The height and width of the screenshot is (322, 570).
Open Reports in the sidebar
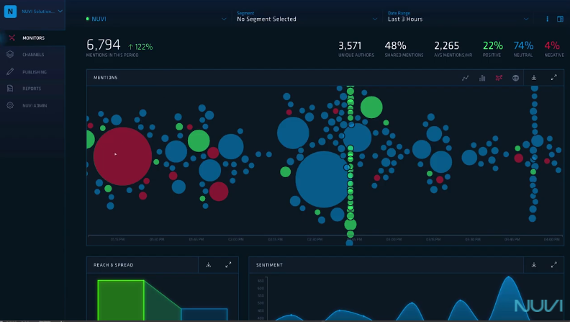point(32,89)
